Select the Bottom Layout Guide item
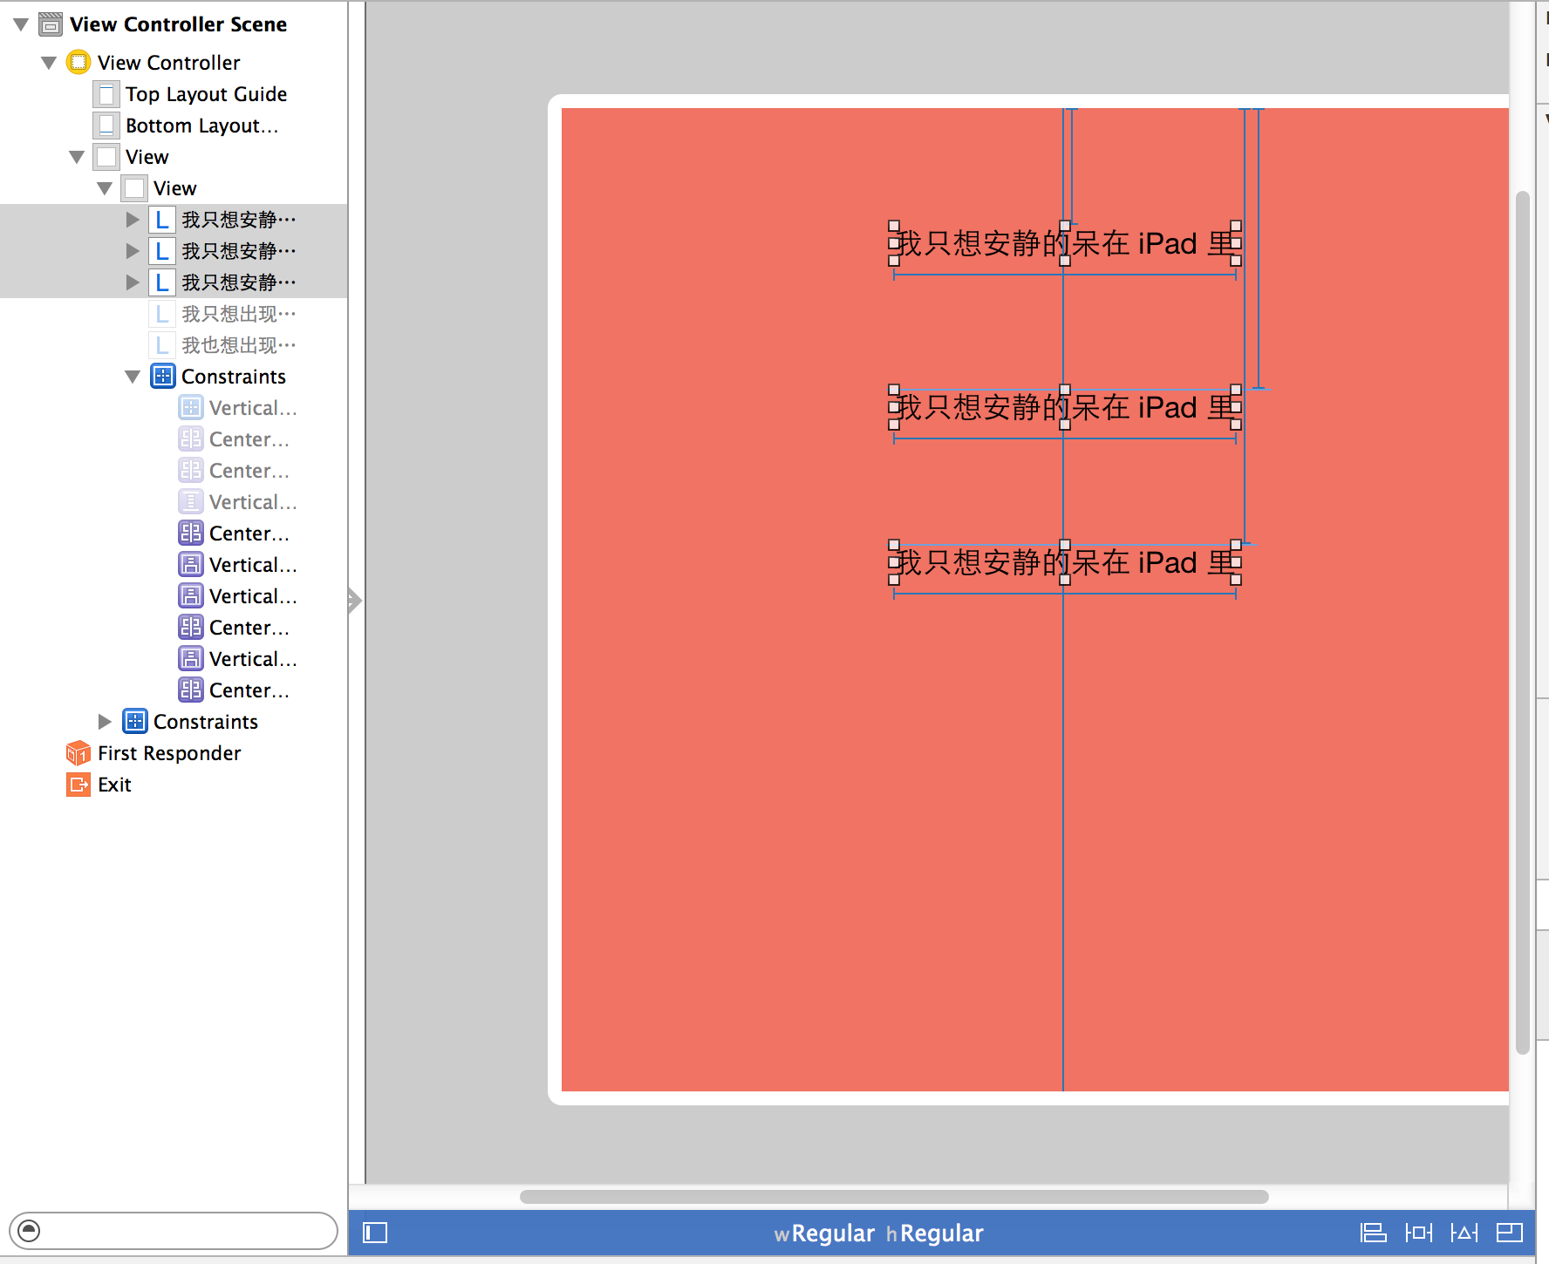Screen dimensions: 1549x1264 click(201, 125)
